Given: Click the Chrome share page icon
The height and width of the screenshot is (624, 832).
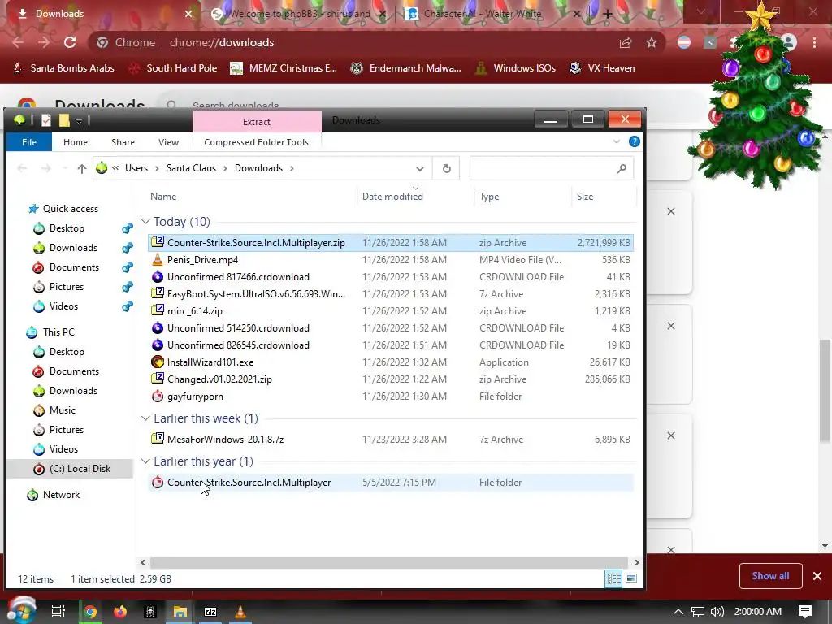Looking at the screenshot, I should coord(626,42).
